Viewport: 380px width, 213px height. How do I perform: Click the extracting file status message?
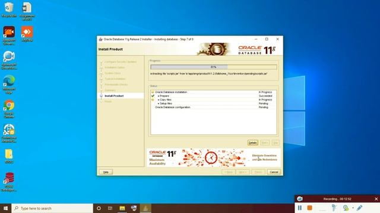[x=208, y=73]
